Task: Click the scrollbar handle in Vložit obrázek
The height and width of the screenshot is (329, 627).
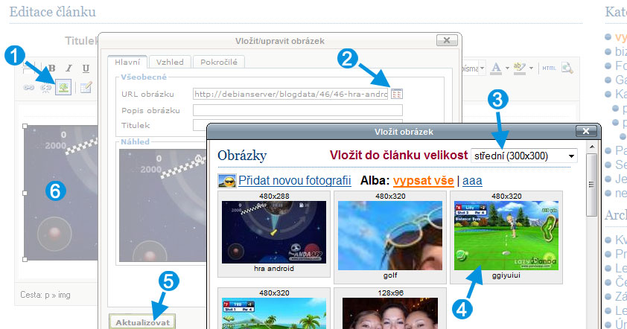Action: click(x=591, y=185)
